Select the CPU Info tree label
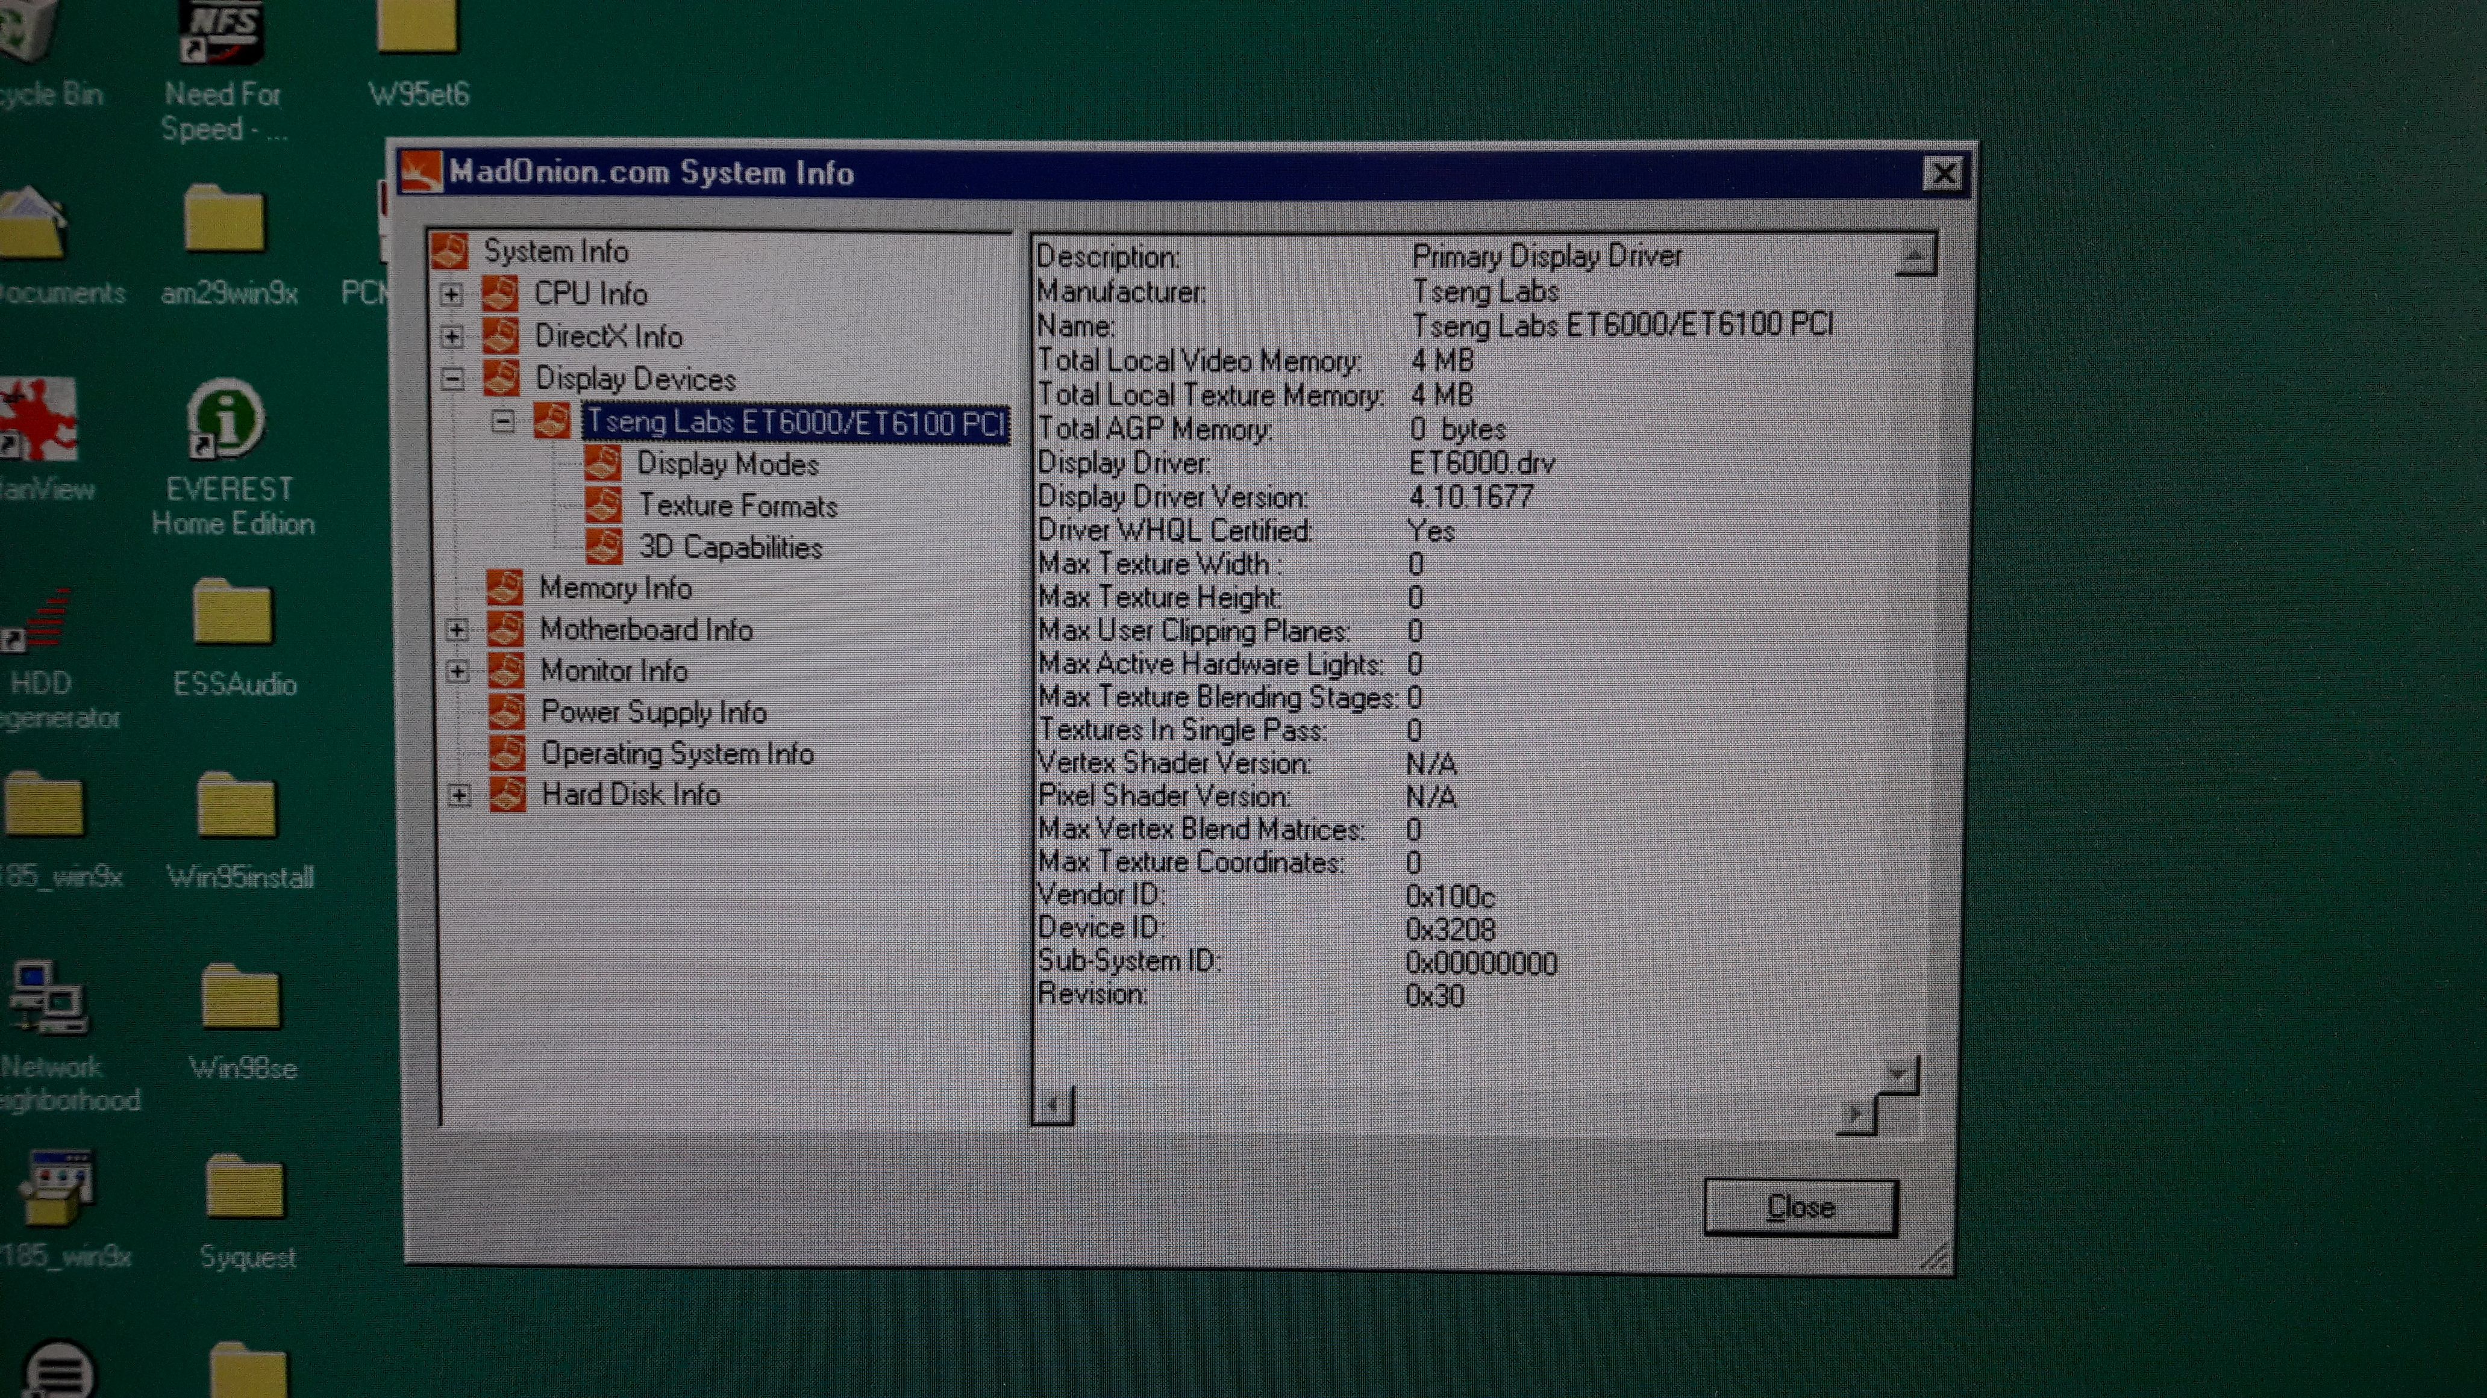The width and height of the screenshot is (2487, 1398). [x=591, y=293]
